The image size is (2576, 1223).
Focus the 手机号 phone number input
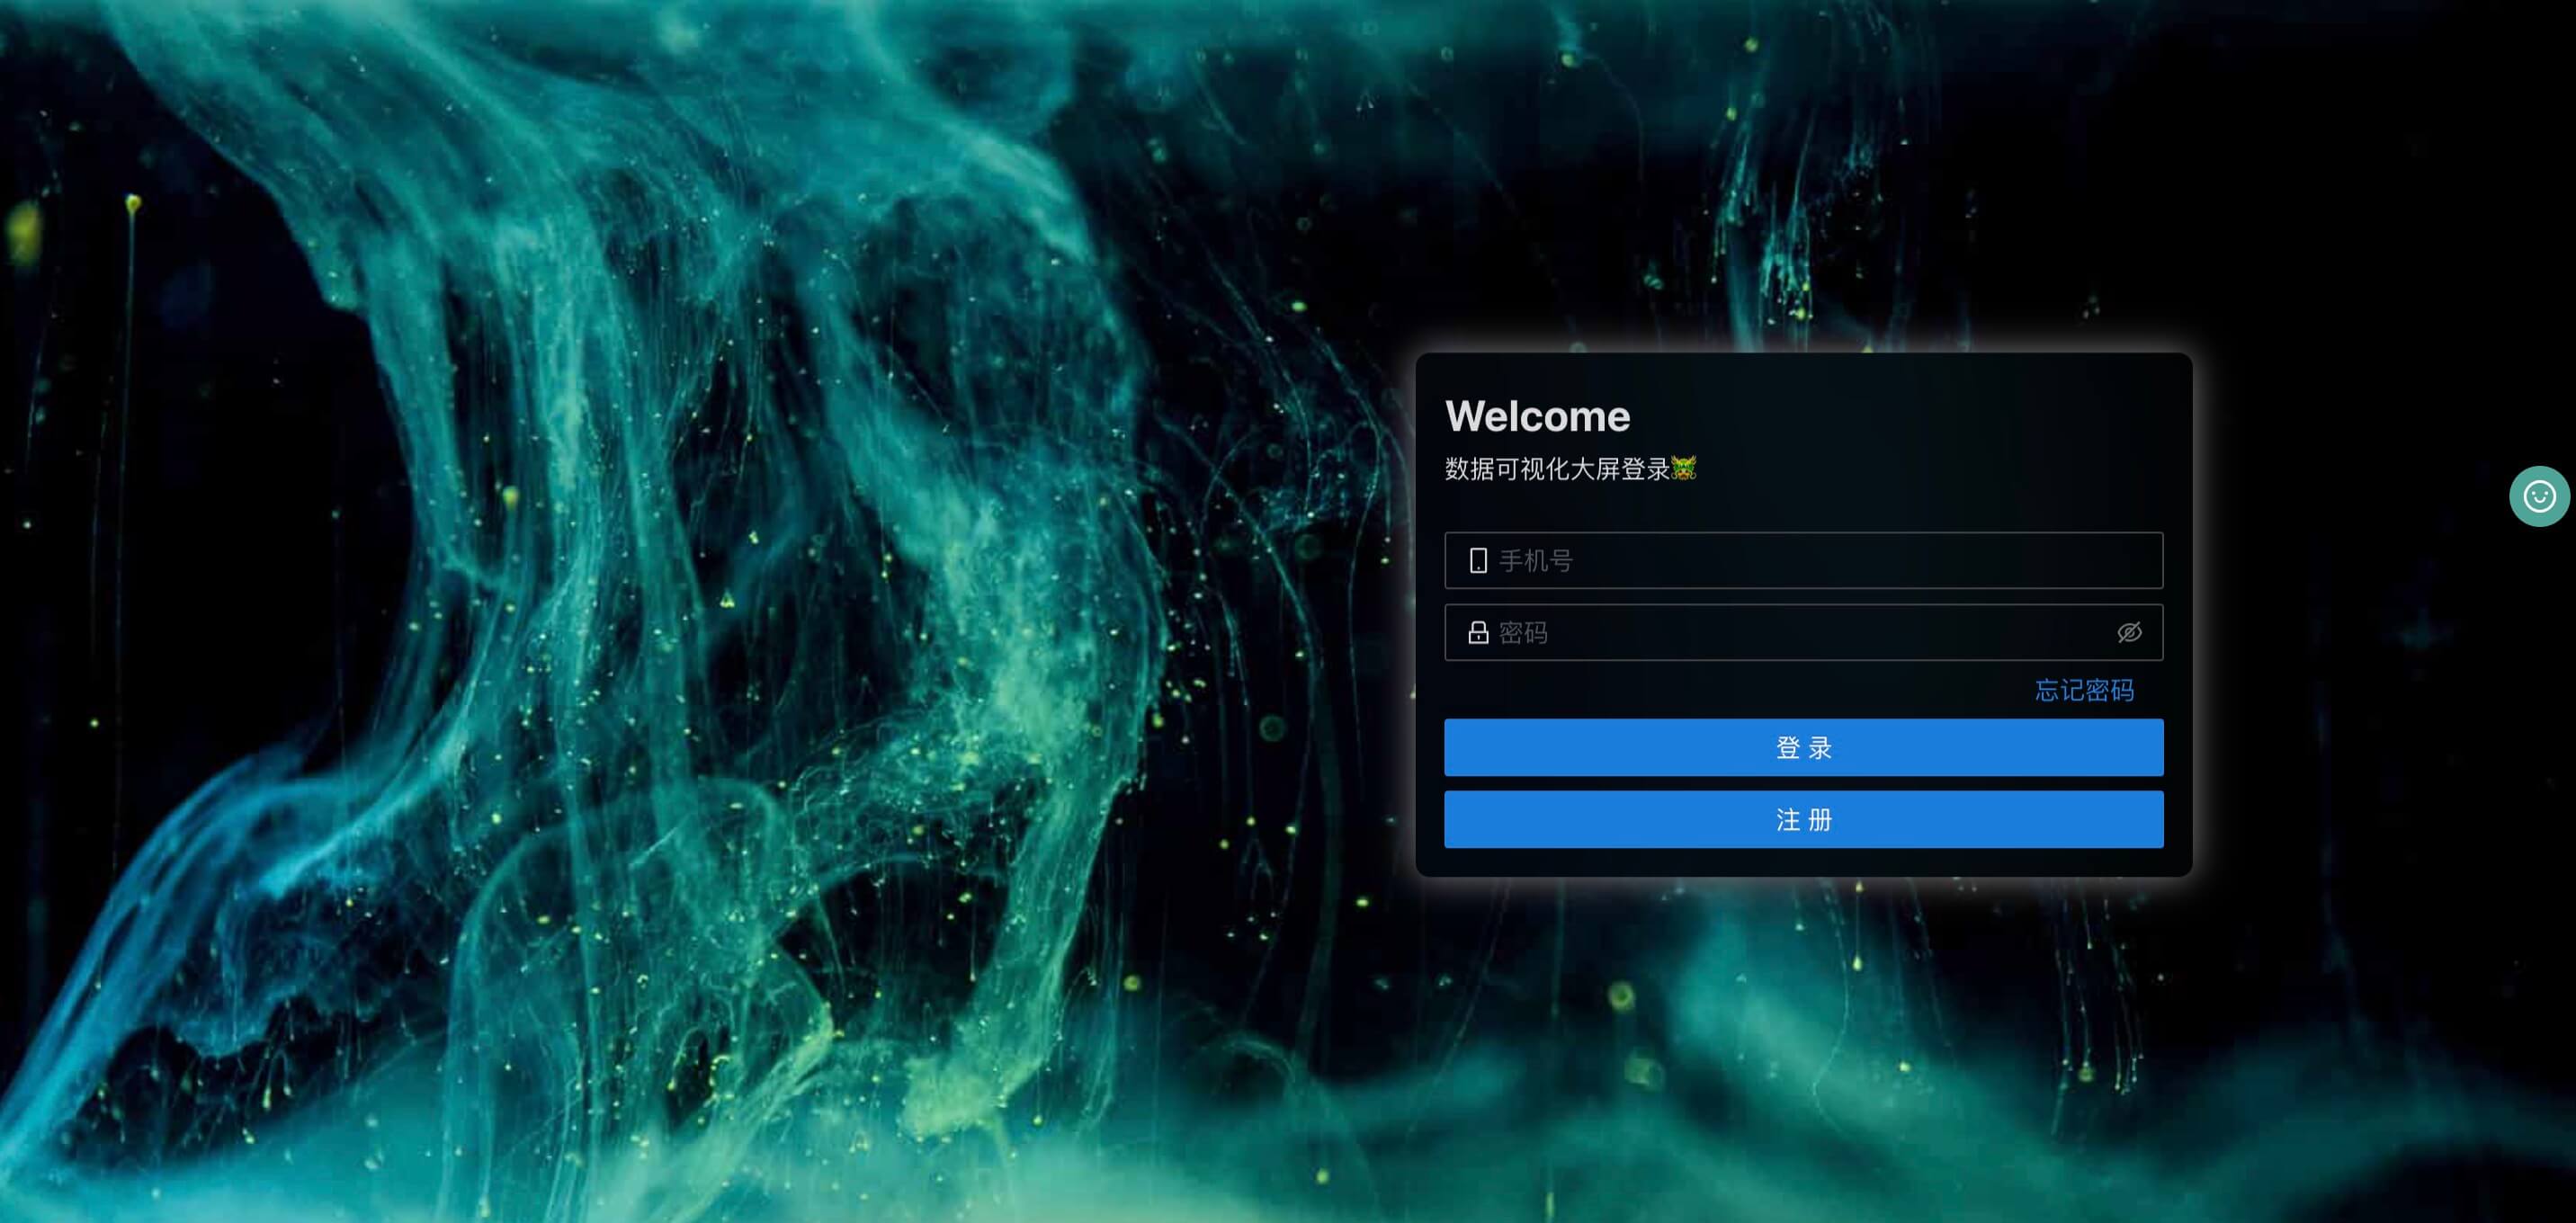point(1803,561)
